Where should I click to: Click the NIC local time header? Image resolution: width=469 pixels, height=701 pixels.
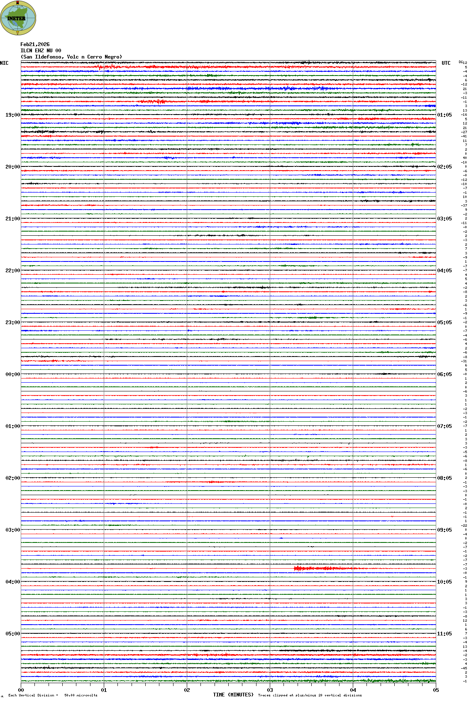click(4, 63)
